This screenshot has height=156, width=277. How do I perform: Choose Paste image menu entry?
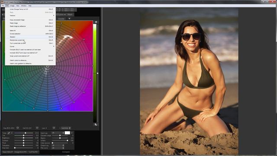(x=30, y=23)
